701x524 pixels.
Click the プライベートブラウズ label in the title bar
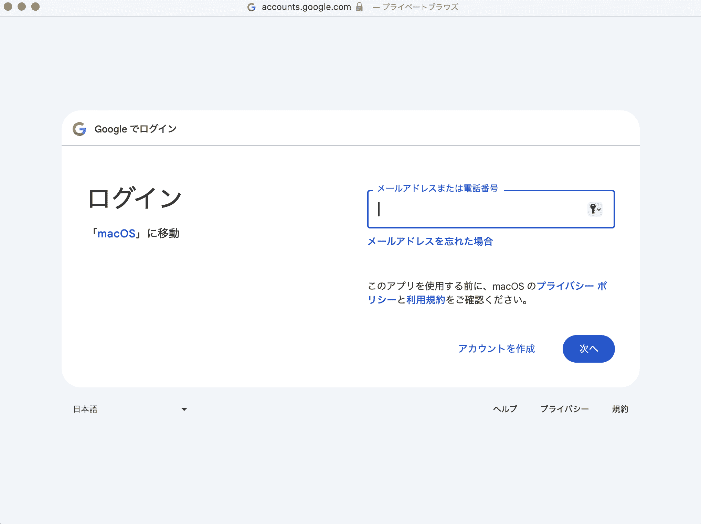click(420, 7)
